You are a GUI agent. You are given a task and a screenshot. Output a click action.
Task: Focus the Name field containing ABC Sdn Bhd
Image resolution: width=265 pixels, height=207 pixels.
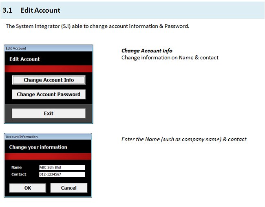pos(62,167)
